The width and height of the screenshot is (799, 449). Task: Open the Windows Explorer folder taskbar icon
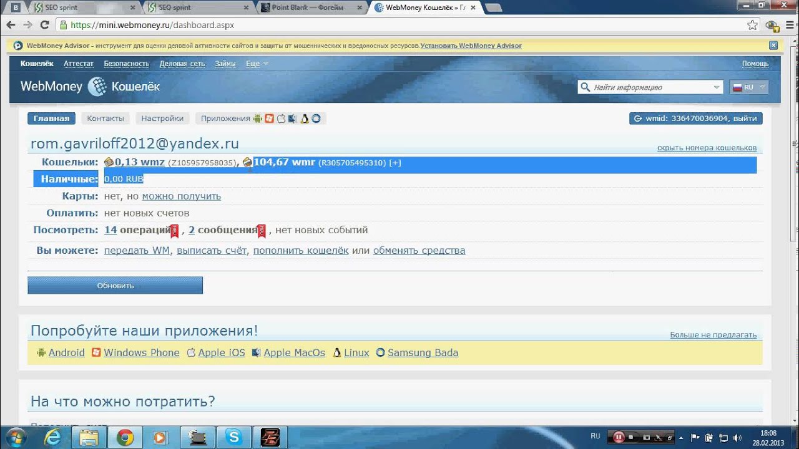coord(89,437)
